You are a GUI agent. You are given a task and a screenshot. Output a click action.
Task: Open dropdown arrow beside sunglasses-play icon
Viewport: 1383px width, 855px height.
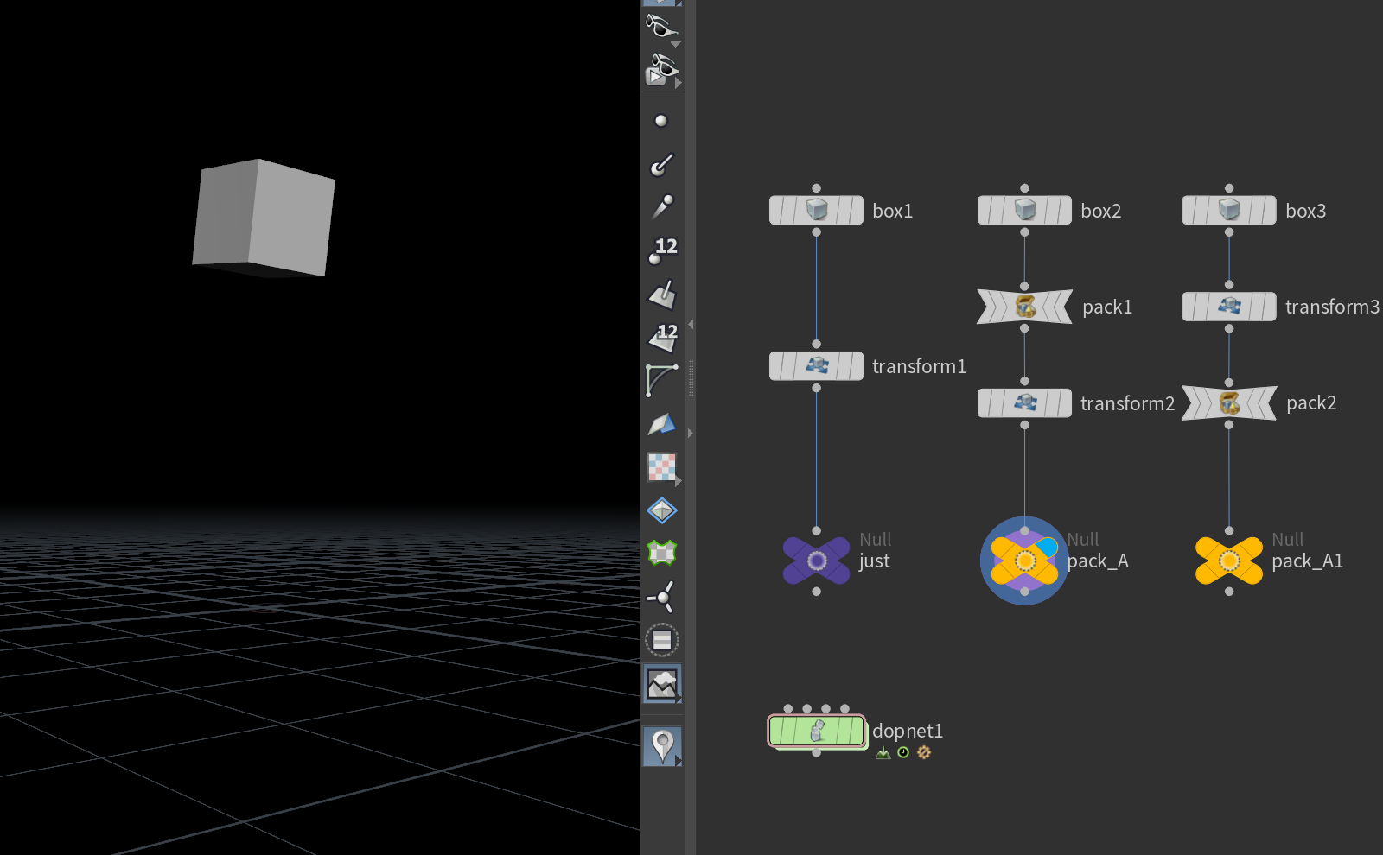click(x=679, y=84)
